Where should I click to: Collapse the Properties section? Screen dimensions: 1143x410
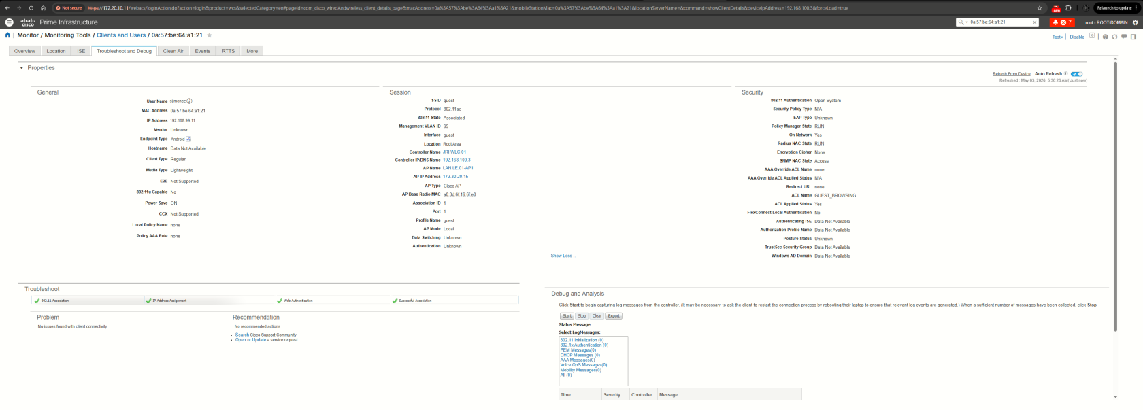pyautogui.click(x=22, y=68)
